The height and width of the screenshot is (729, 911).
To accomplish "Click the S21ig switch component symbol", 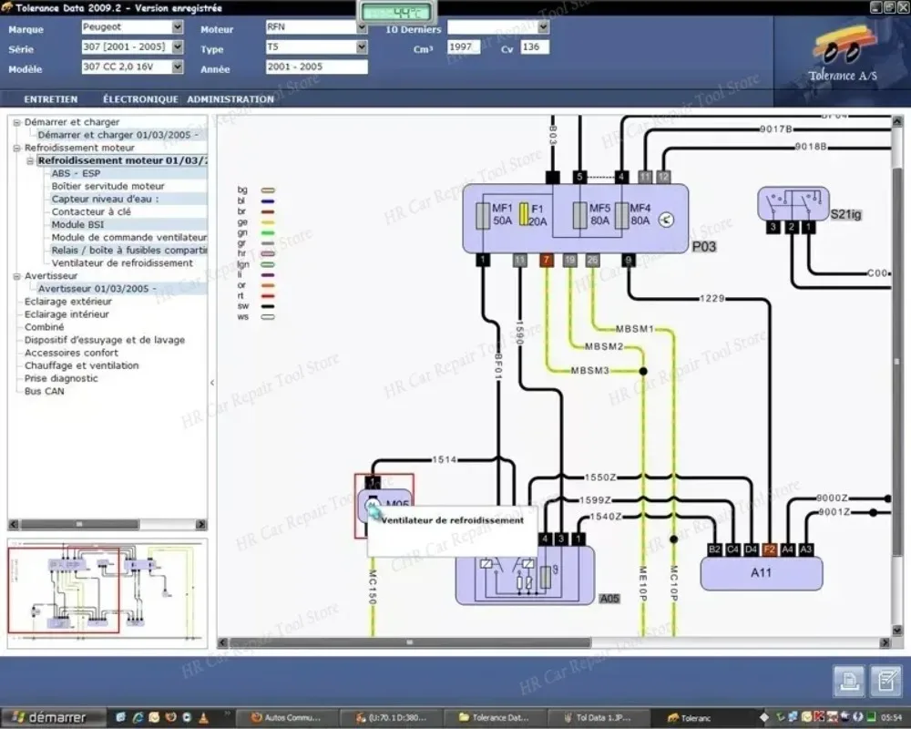I will click(x=793, y=204).
